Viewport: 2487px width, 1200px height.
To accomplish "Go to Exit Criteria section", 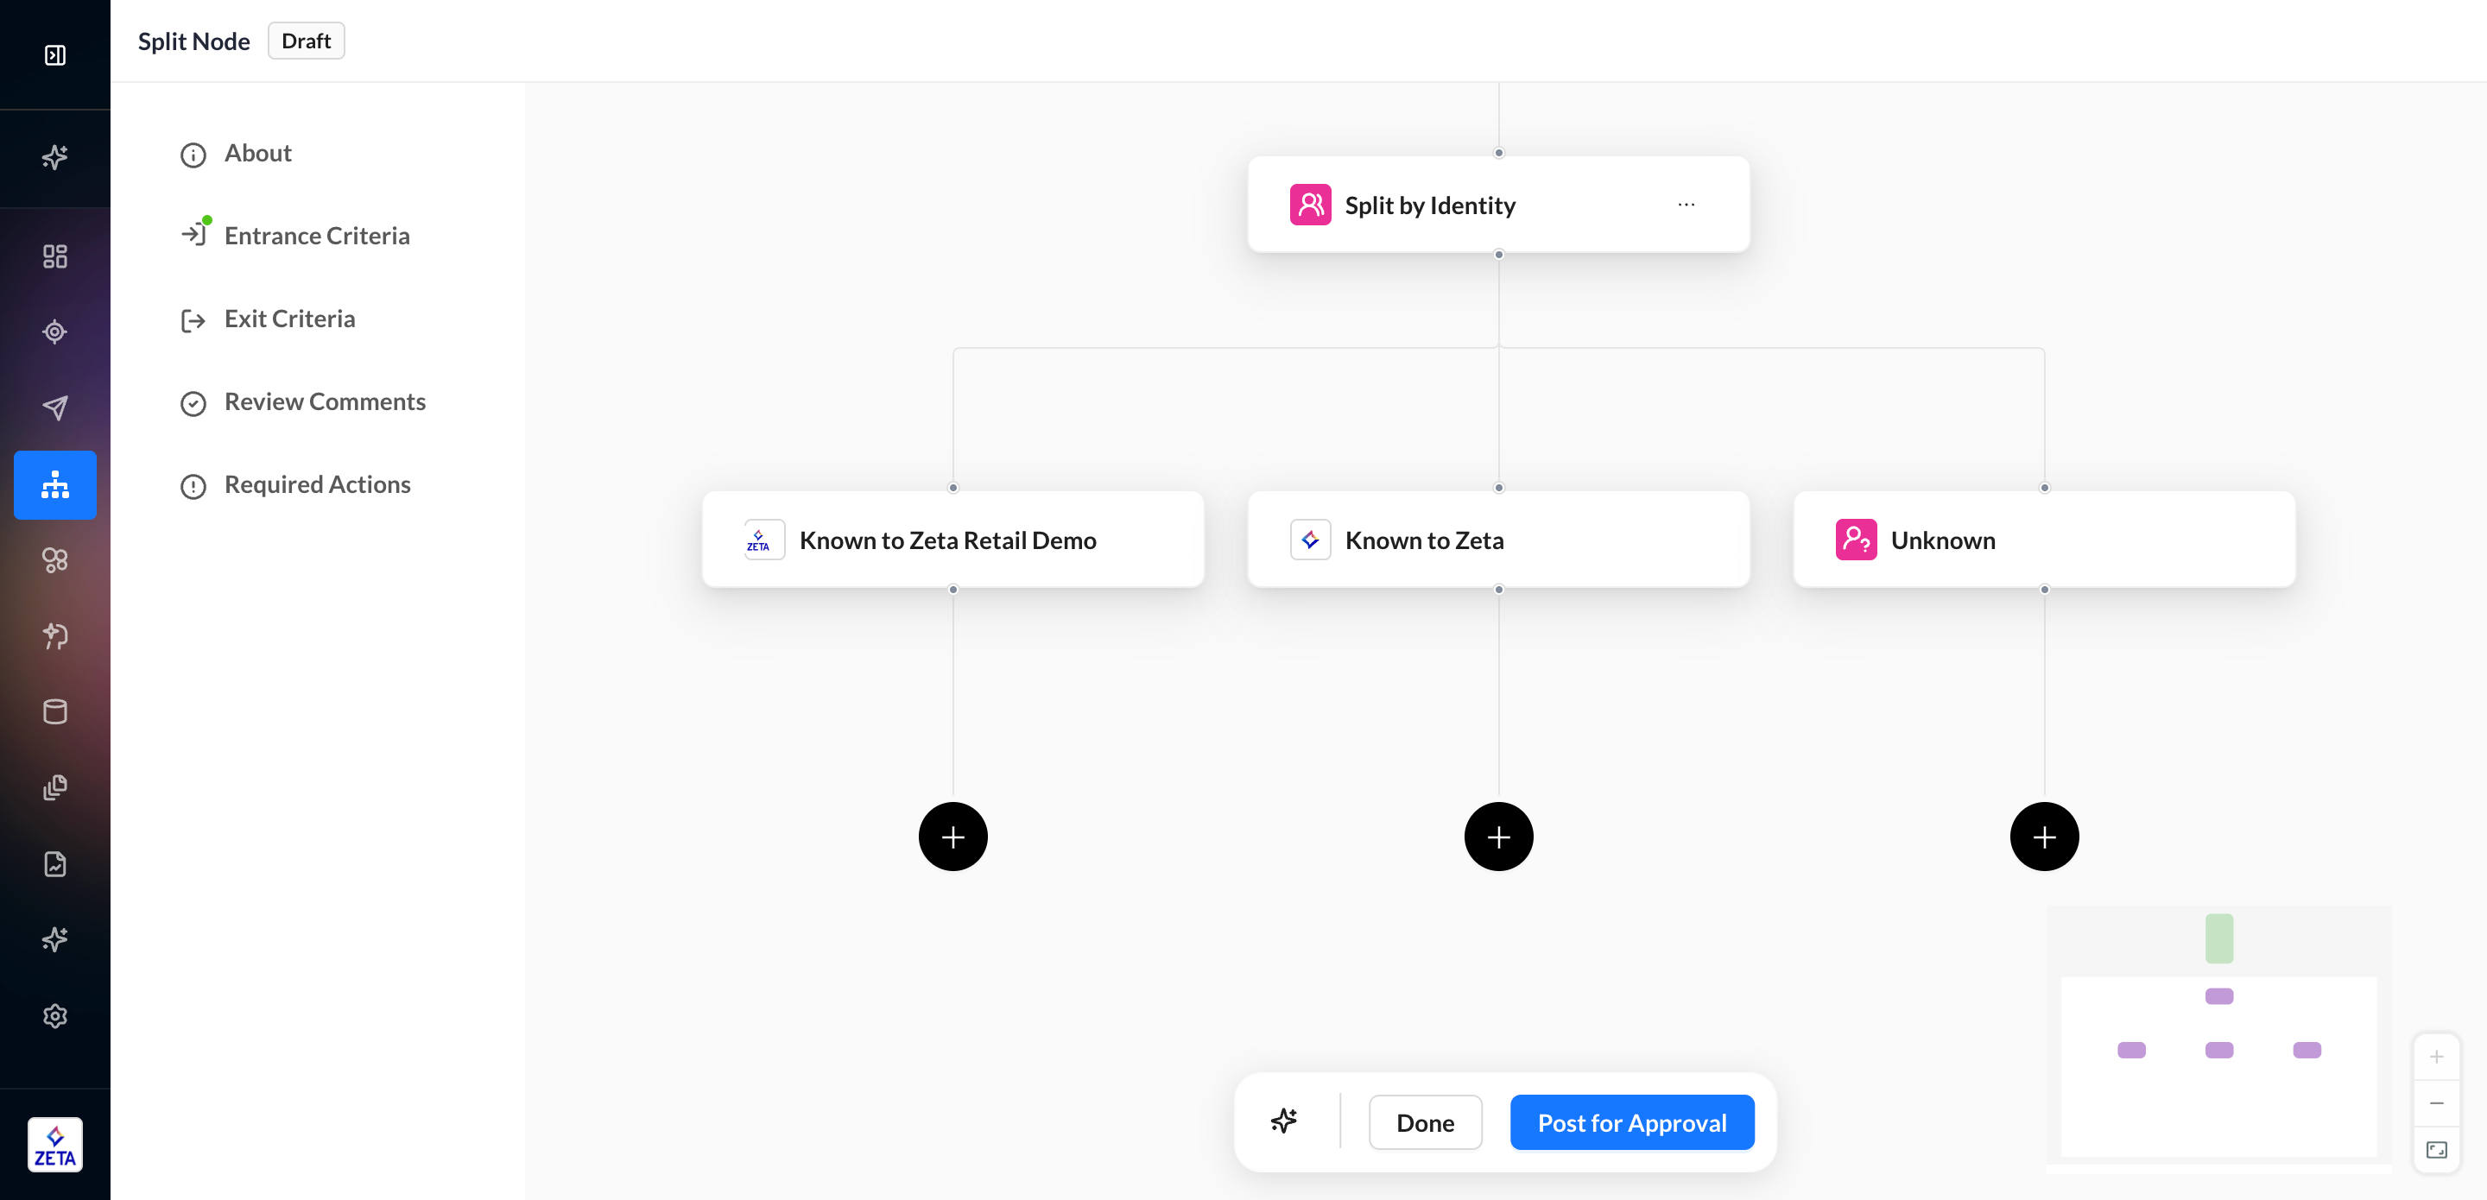I will [x=288, y=319].
